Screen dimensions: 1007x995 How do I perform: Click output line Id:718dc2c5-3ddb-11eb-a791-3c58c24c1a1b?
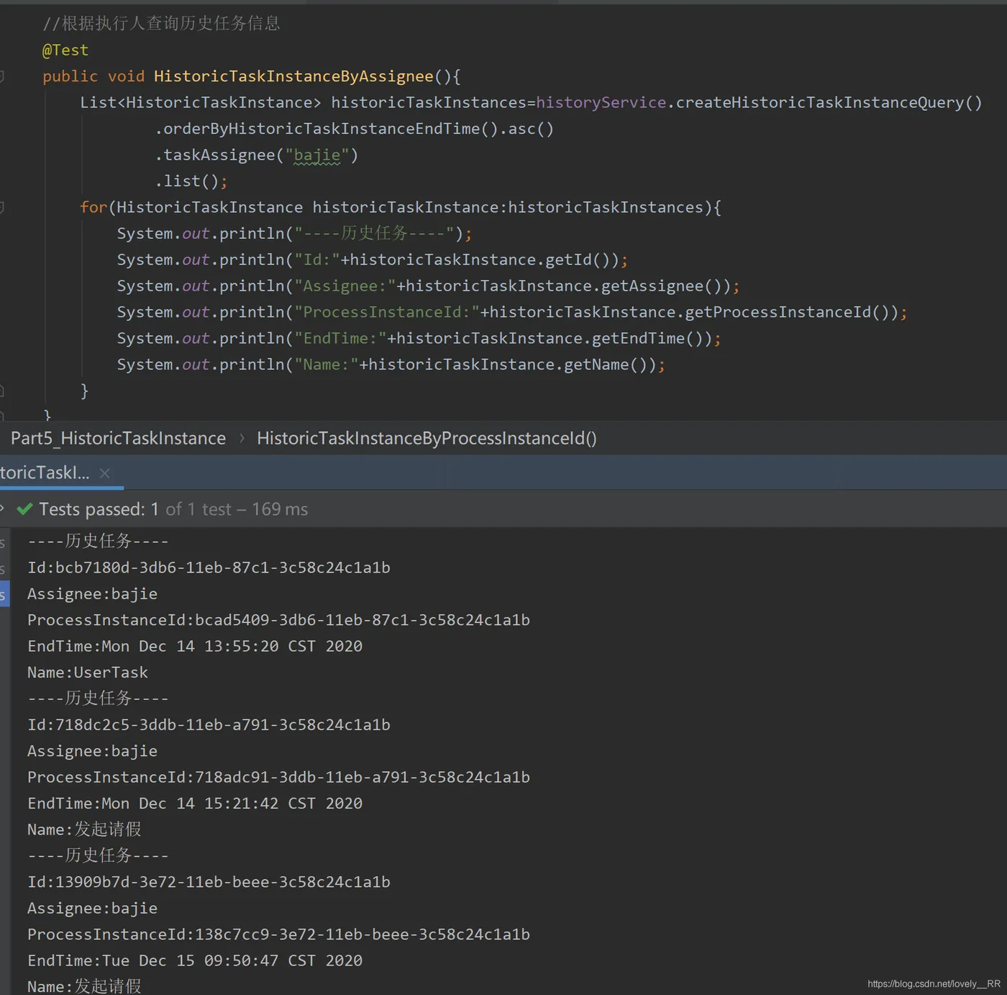[209, 725]
